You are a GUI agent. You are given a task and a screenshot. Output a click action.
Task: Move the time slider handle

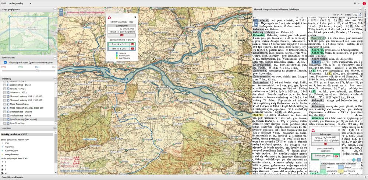click(37, 70)
